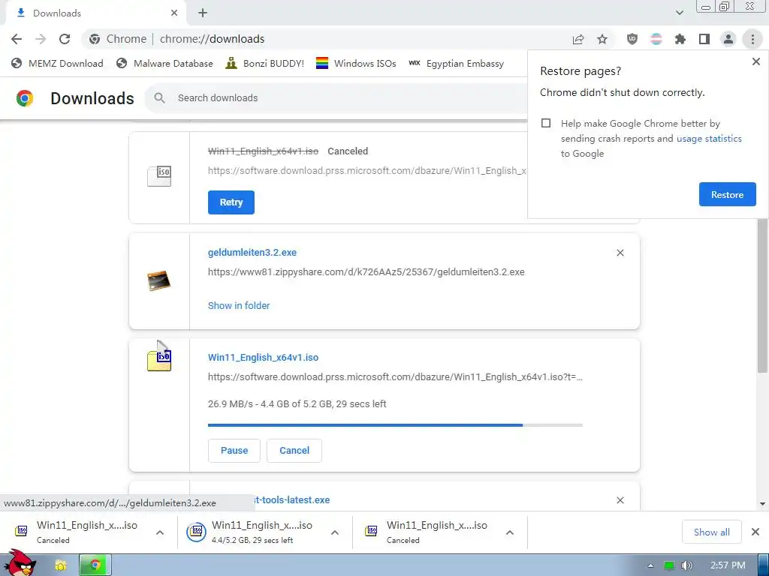
Task: Show hidden system tray icons
Action: (650, 565)
